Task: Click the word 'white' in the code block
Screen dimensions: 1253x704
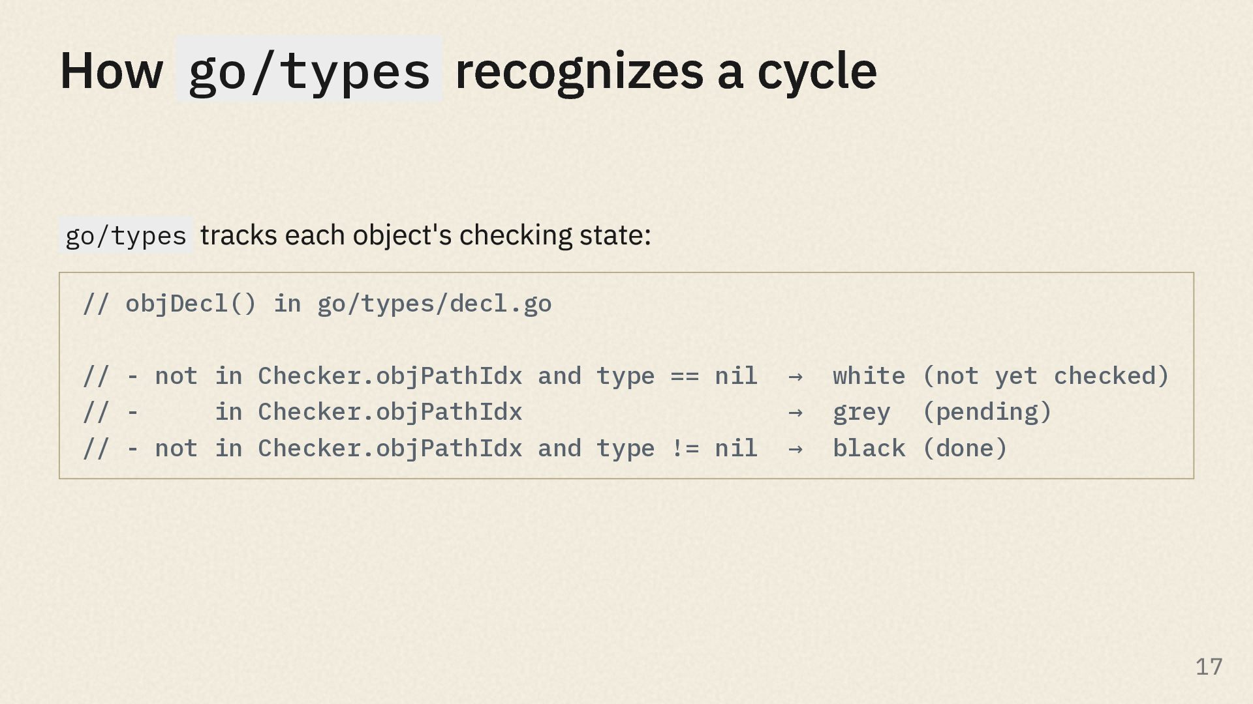Action: 869,376
